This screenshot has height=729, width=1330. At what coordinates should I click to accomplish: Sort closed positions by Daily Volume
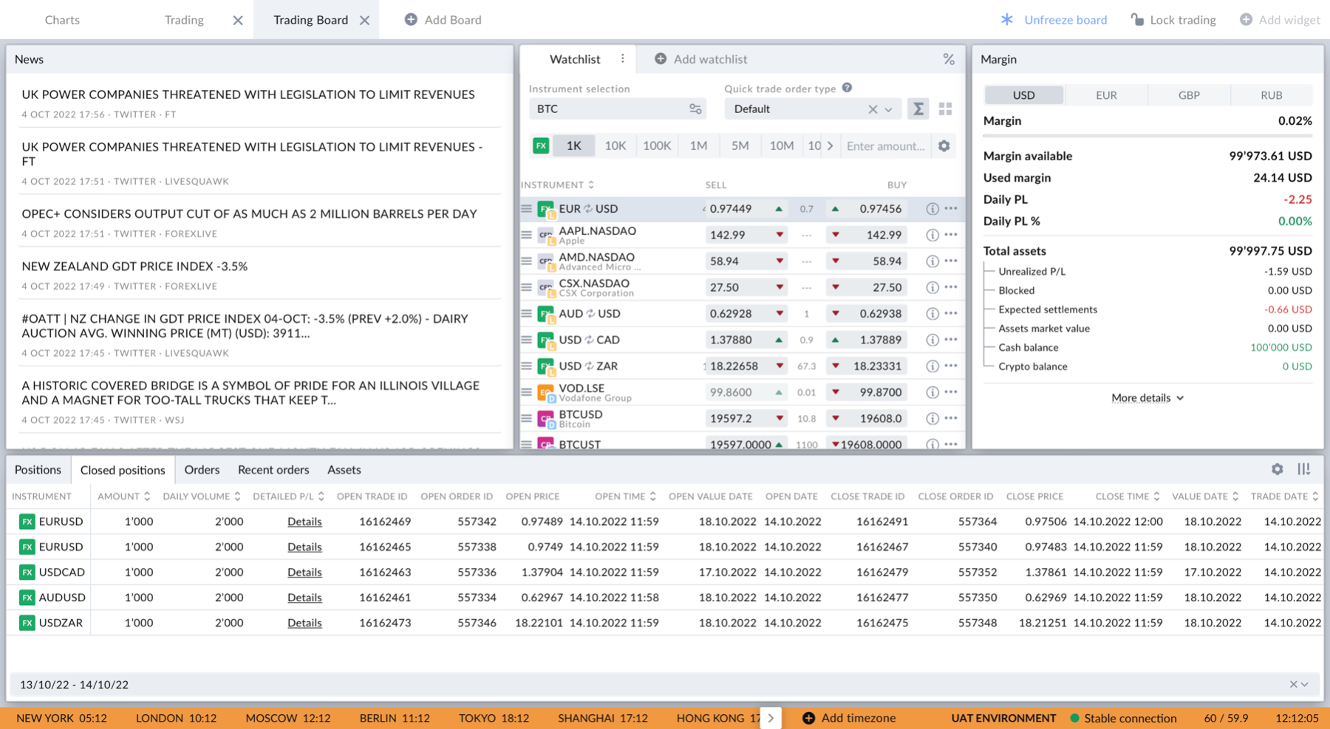[x=202, y=496]
